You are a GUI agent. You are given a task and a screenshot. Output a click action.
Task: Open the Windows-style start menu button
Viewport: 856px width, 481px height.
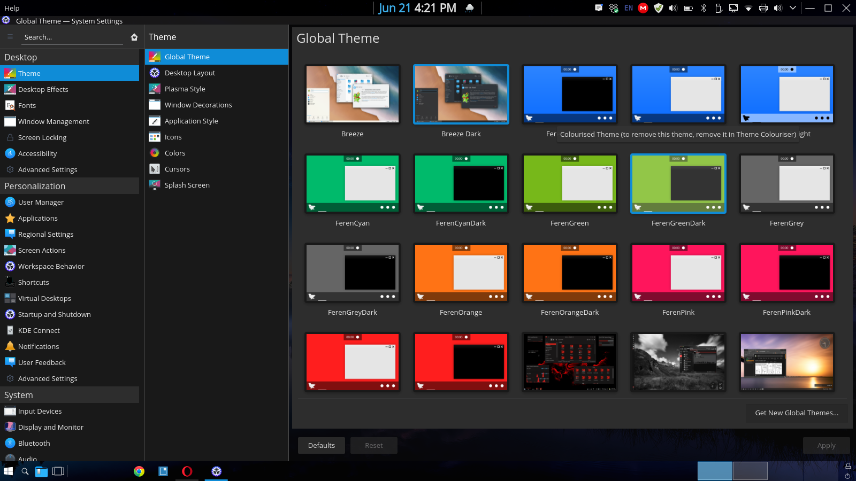[8, 471]
